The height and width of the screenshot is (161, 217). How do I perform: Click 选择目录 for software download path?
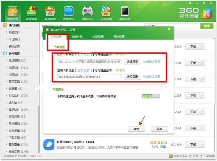pos(132,62)
